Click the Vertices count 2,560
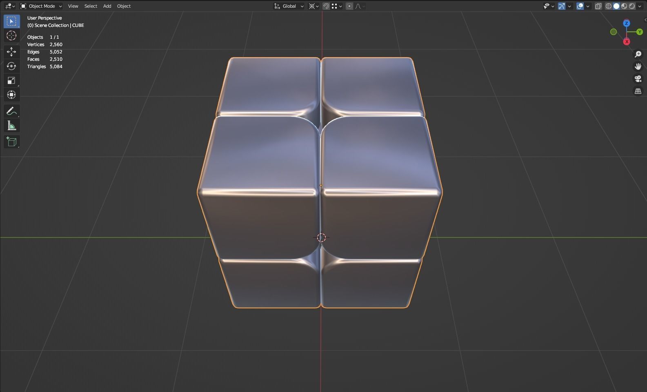This screenshot has height=392, width=647. coord(56,44)
